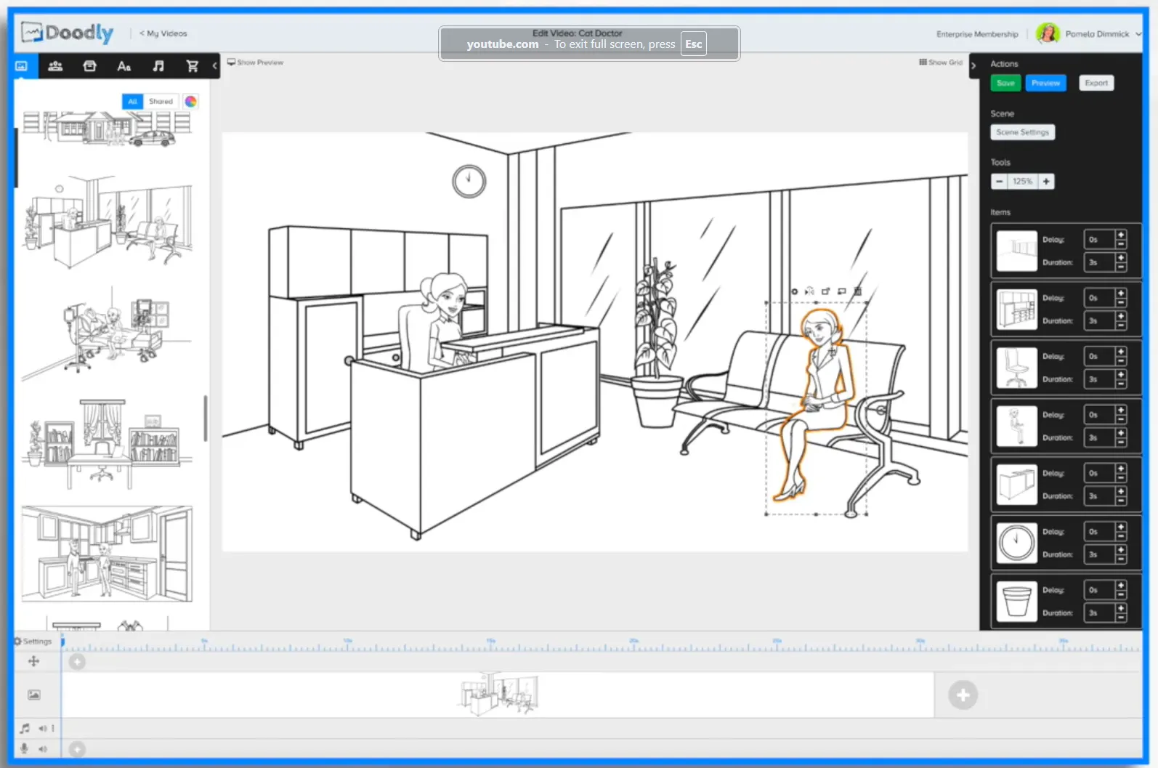This screenshot has width=1158, height=768.
Task: Open the Props library tab
Action: click(x=89, y=66)
